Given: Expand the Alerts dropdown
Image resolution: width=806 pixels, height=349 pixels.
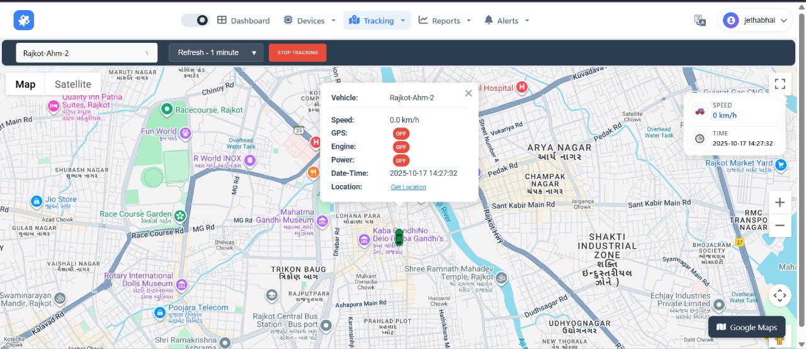Looking at the screenshot, I should coord(506,21).
